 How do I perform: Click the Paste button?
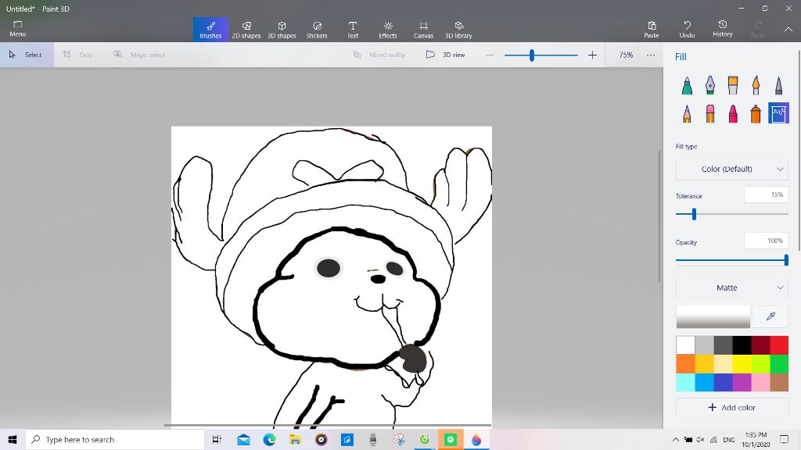coord(652,30)
